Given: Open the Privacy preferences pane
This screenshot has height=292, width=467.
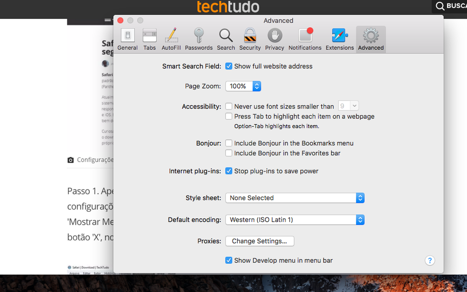Looking at the screenshot, I should 274,39.
